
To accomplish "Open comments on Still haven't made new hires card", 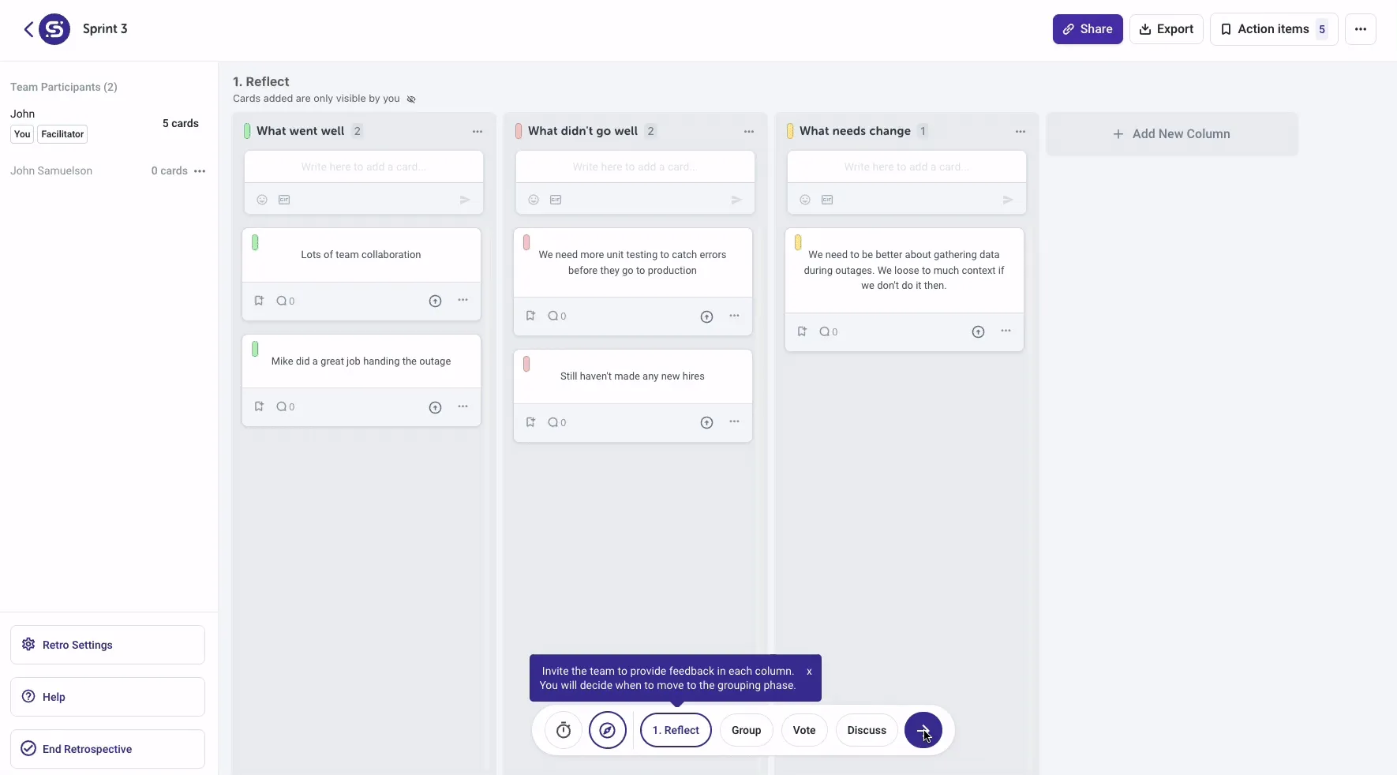I will (x=556, y=422).
